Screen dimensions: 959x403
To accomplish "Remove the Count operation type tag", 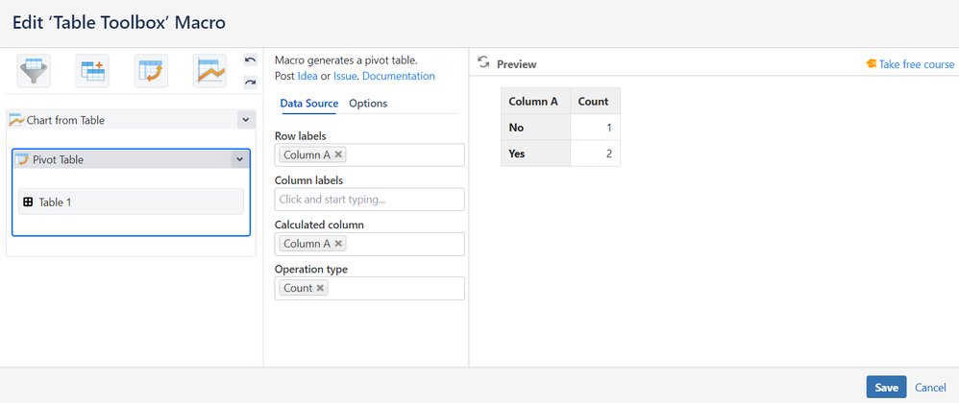I will (x=320, y=288).
